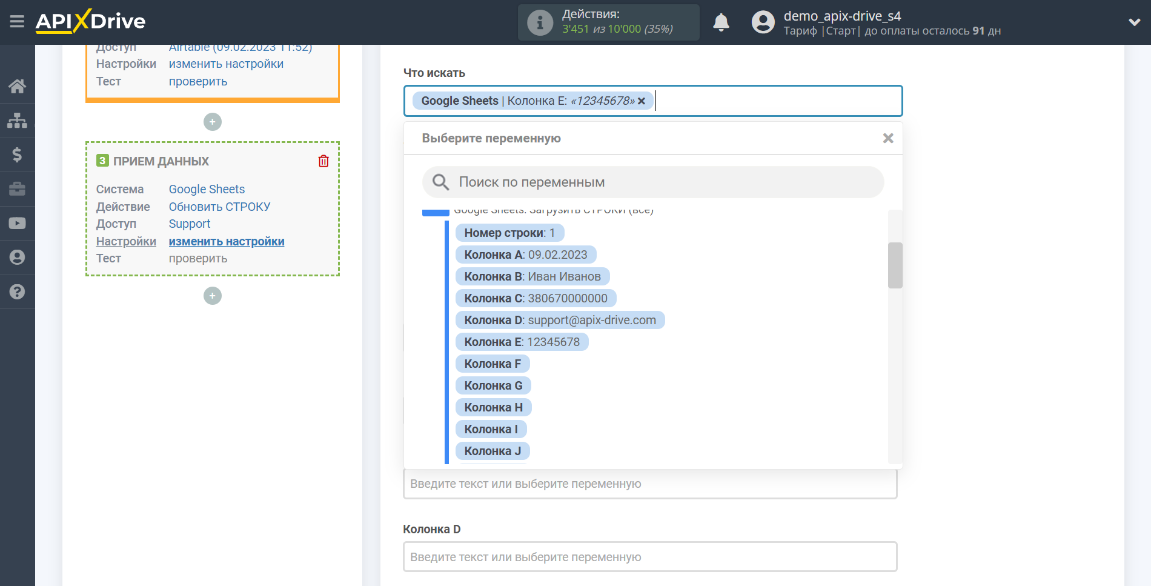1151x586 pixels.
Task: Open help question mark icon
Action: 17,291
